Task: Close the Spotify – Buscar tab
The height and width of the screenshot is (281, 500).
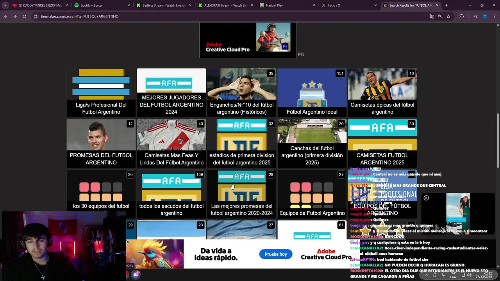Action: [129, 5]
